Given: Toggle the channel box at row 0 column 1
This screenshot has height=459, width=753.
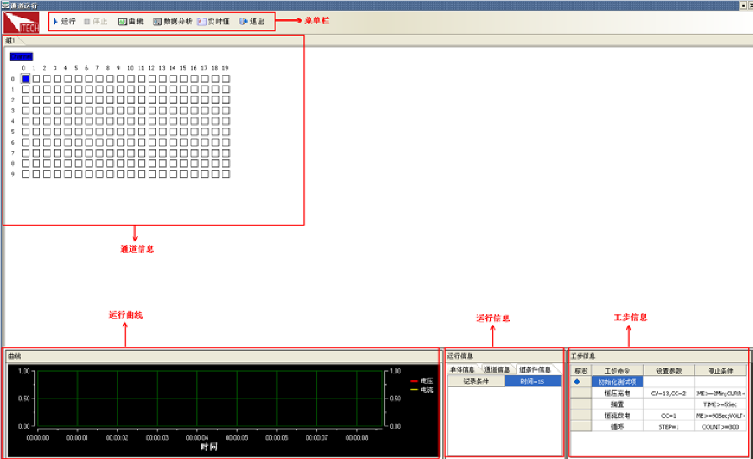Looking at the screenshot, I should [36, 78].
